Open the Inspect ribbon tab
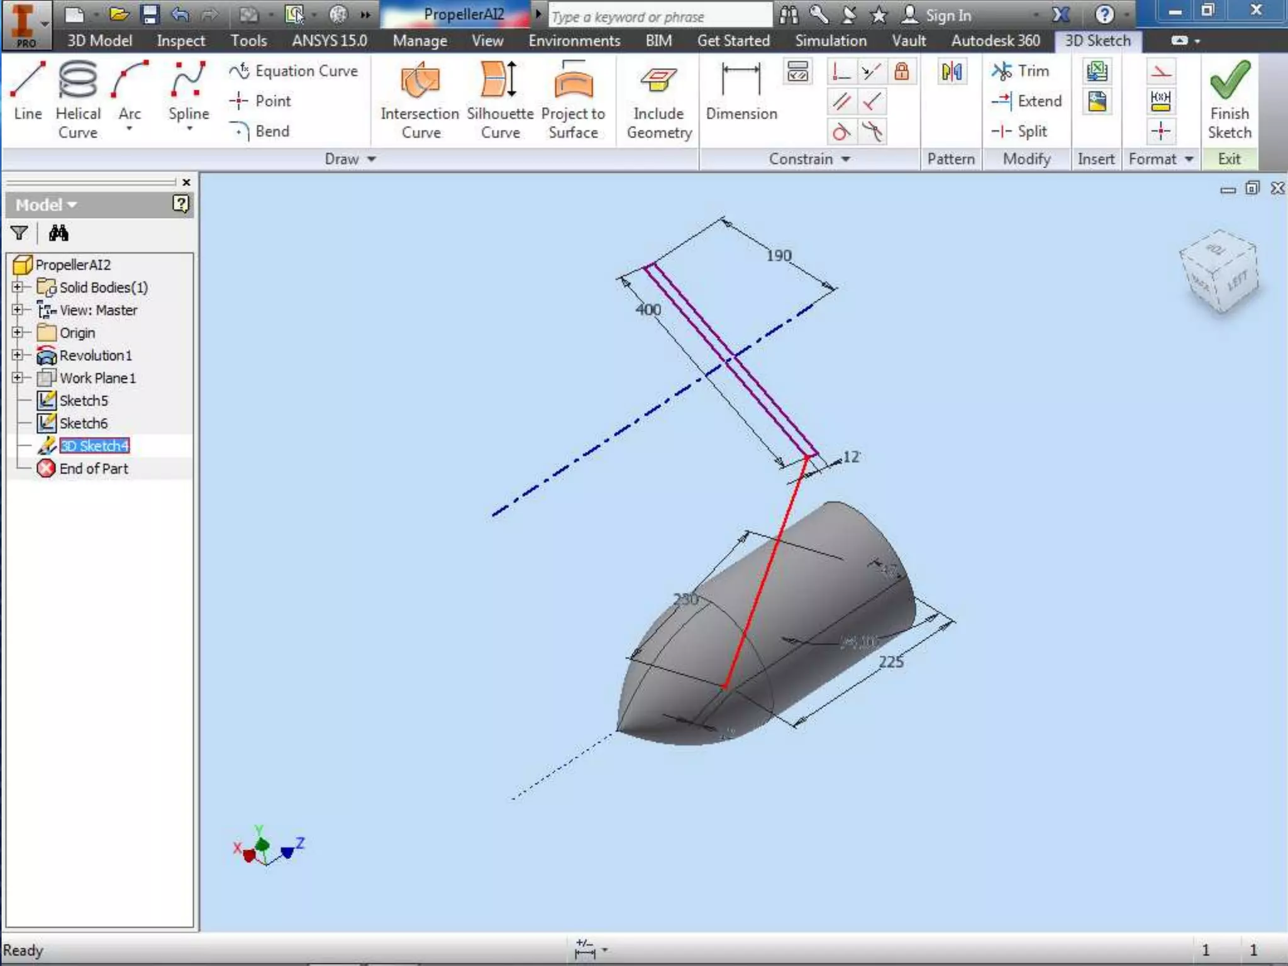This screenshot has height=966, width=1288. pyautogui.click(x=180, y=41)
